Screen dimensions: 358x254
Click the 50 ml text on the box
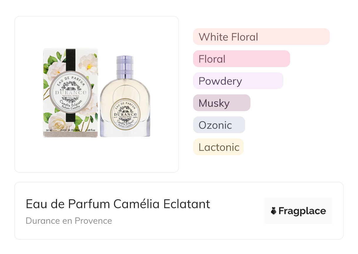pos(49,130)
